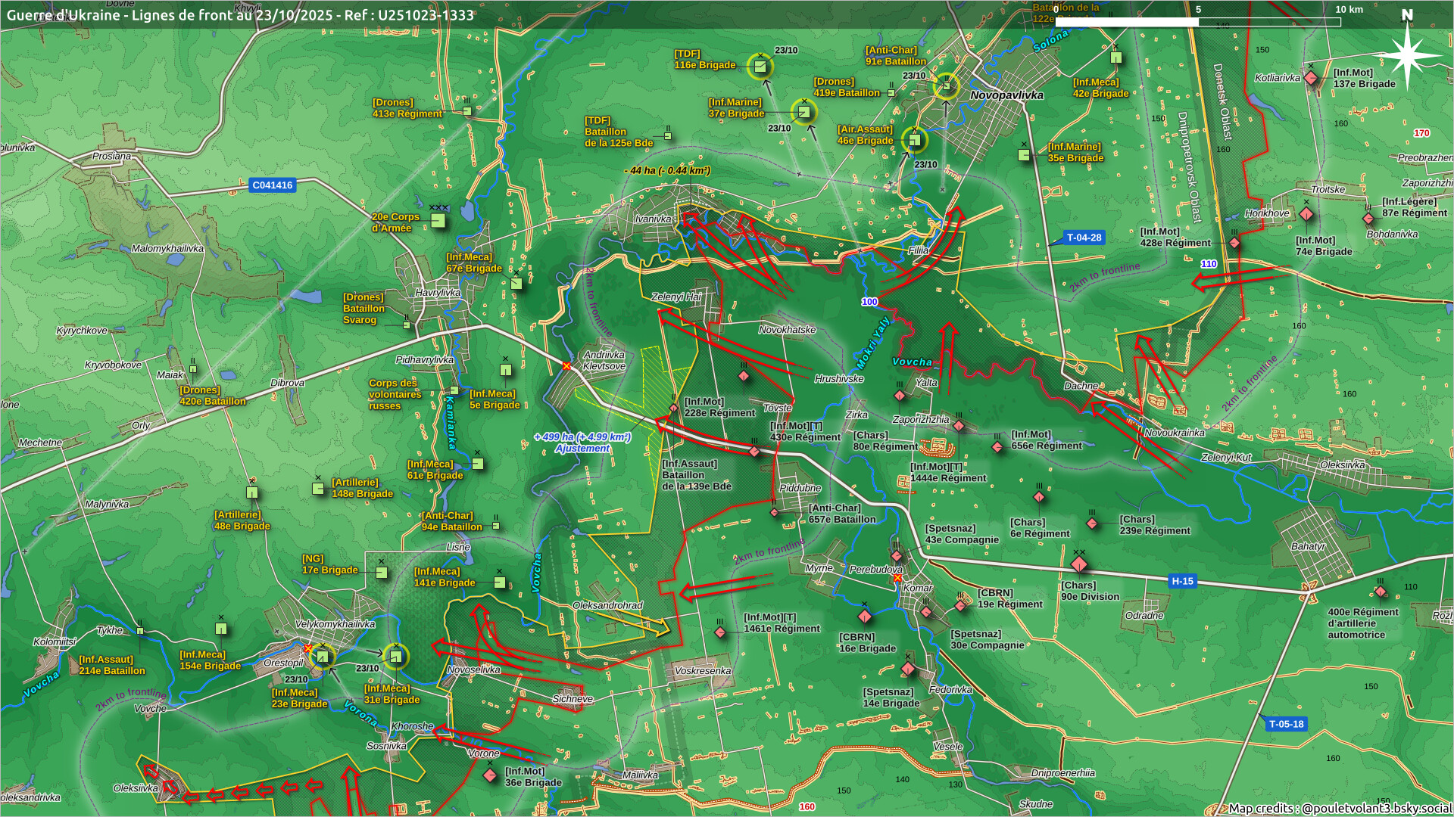1454x817 pixels.
Task: Click the 46e Brigade air assault marker
Action: tap(915, 140)
